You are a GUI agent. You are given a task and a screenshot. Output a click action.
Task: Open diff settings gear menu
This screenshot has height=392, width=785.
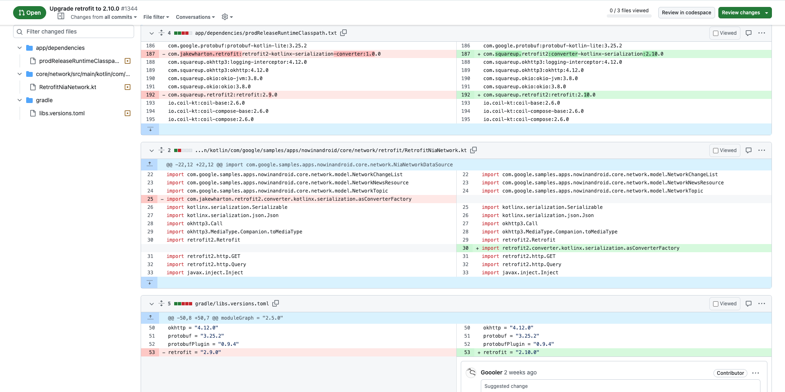point(227,17)
